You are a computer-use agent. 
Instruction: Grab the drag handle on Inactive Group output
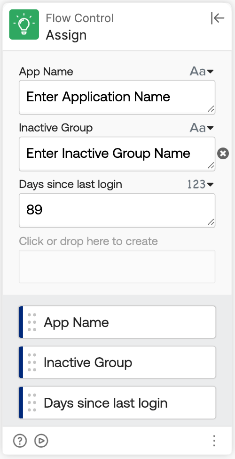(x=32, y=362)
